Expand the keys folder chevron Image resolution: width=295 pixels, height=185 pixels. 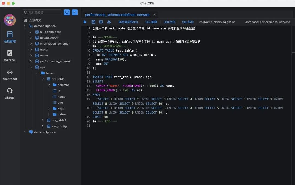click(49, 109)
